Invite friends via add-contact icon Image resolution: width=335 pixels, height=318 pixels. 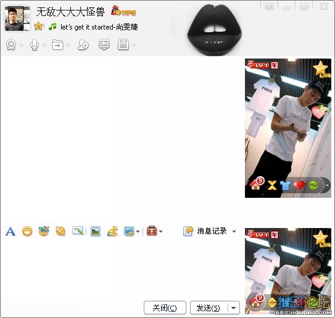pos(83,45)
